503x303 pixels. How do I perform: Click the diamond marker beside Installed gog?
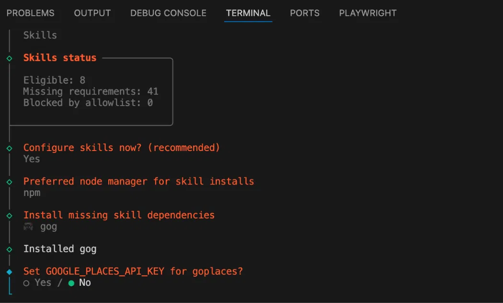coord(9,249)
